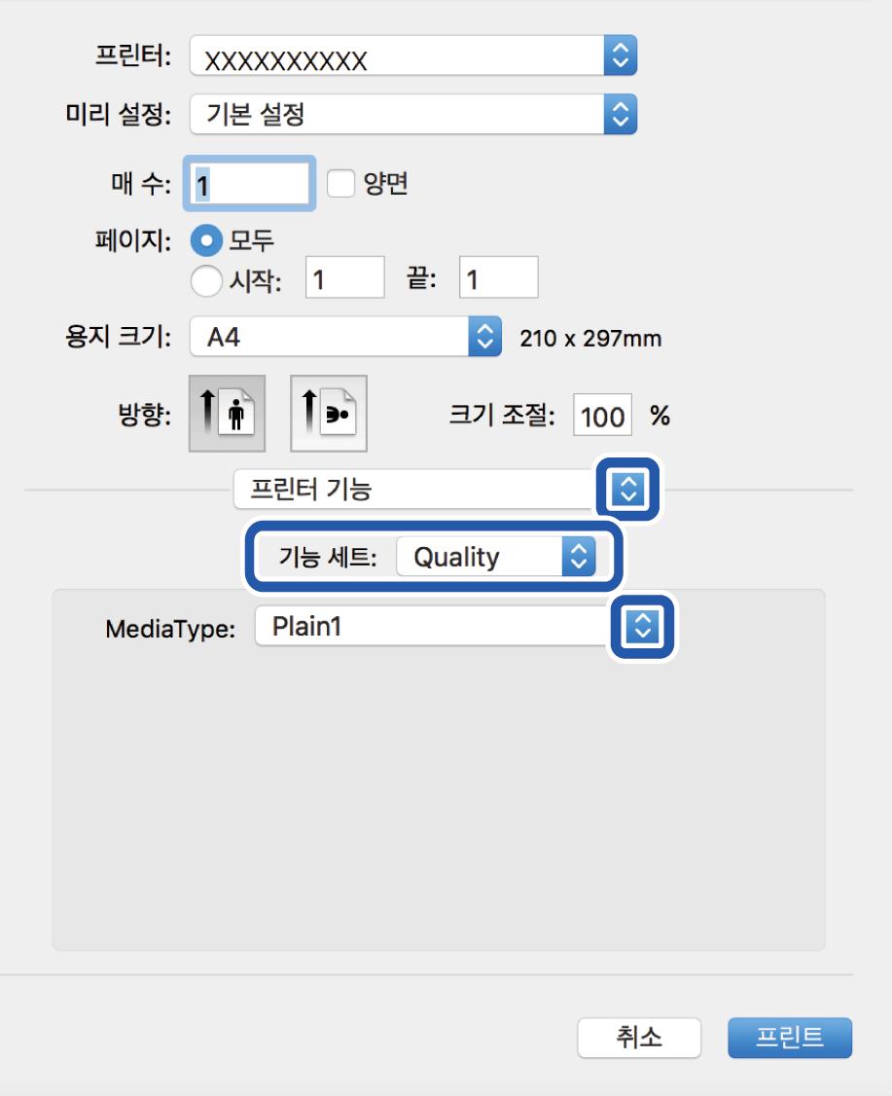
Task: Click the presets popup arrow icon
Action: [620, 114]
